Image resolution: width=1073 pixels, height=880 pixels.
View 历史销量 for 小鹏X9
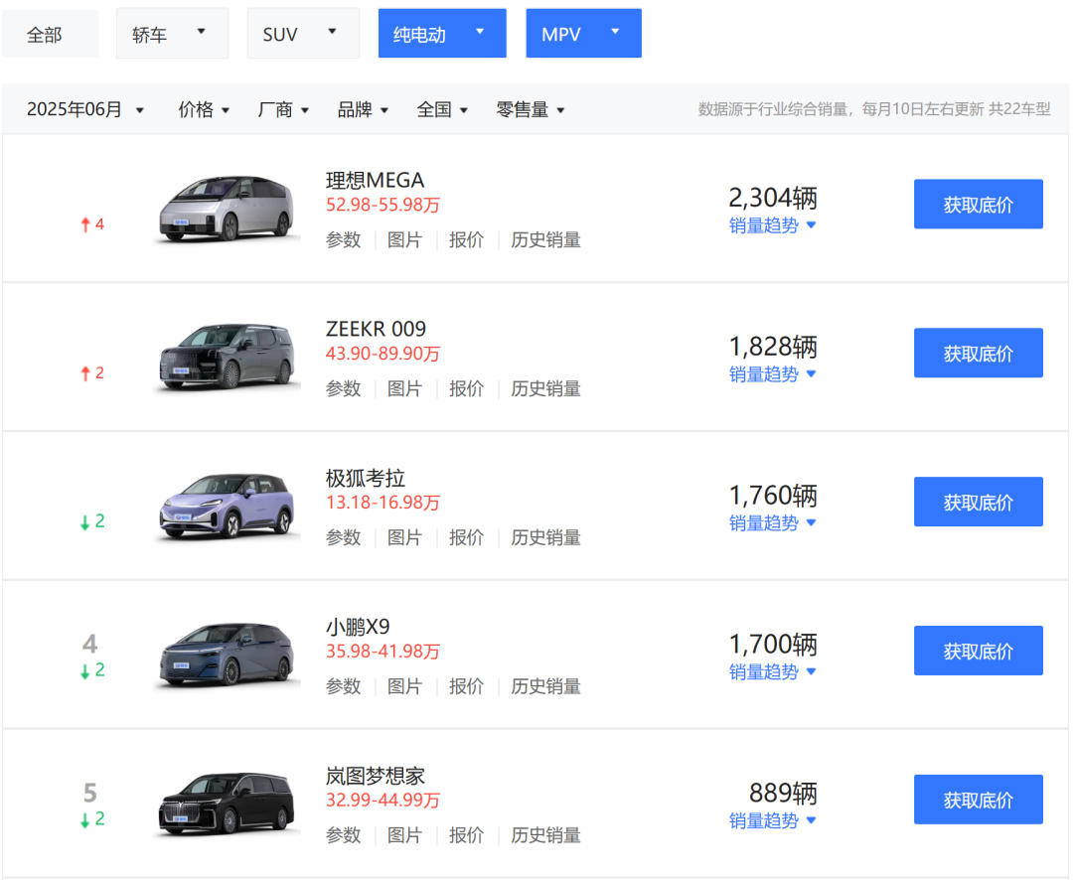pyautogui.click(x=546, y=686)
